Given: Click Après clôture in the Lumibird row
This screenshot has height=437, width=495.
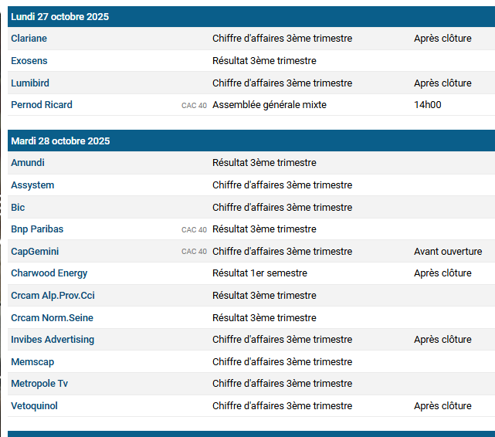Looking at the screenshot, I should [x=442, y=83].
